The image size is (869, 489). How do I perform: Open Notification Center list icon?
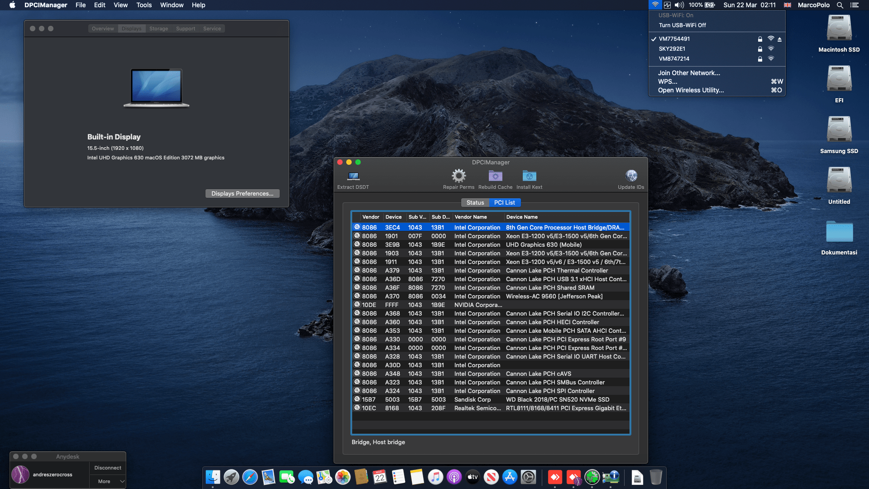(x=855, y=5)
